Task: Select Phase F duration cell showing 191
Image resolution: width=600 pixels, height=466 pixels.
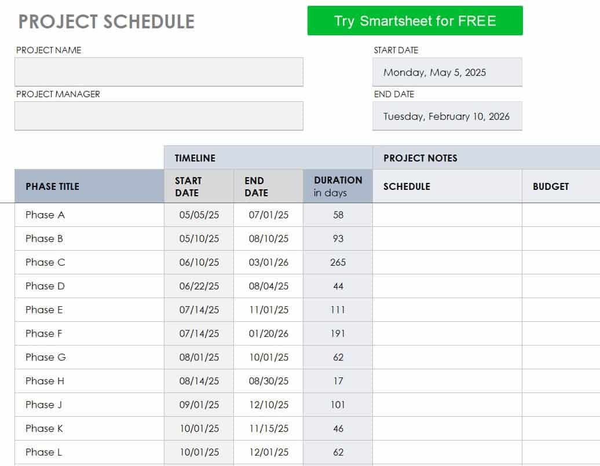Action: click(x=338, y=333)
